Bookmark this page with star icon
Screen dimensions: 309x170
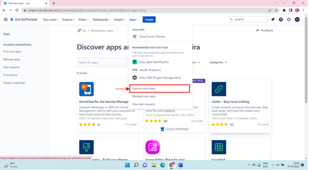click(277, 11)
